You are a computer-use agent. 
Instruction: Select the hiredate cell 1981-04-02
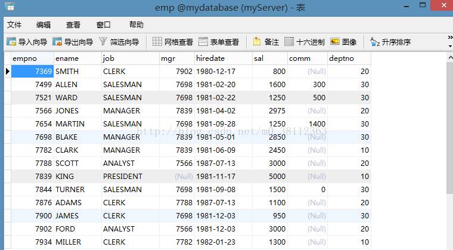[224, 110]
